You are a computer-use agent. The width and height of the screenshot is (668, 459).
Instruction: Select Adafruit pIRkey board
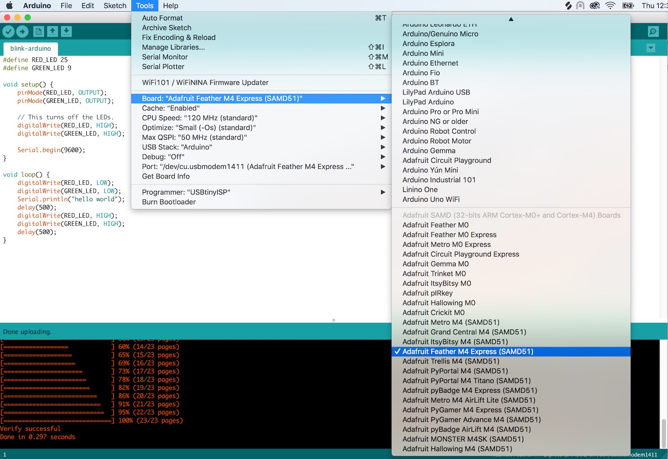tap(511, 293)
